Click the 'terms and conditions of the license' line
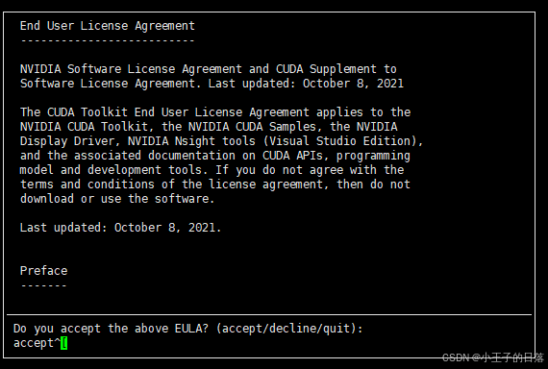Screen dimensions: 548x369 215,184
